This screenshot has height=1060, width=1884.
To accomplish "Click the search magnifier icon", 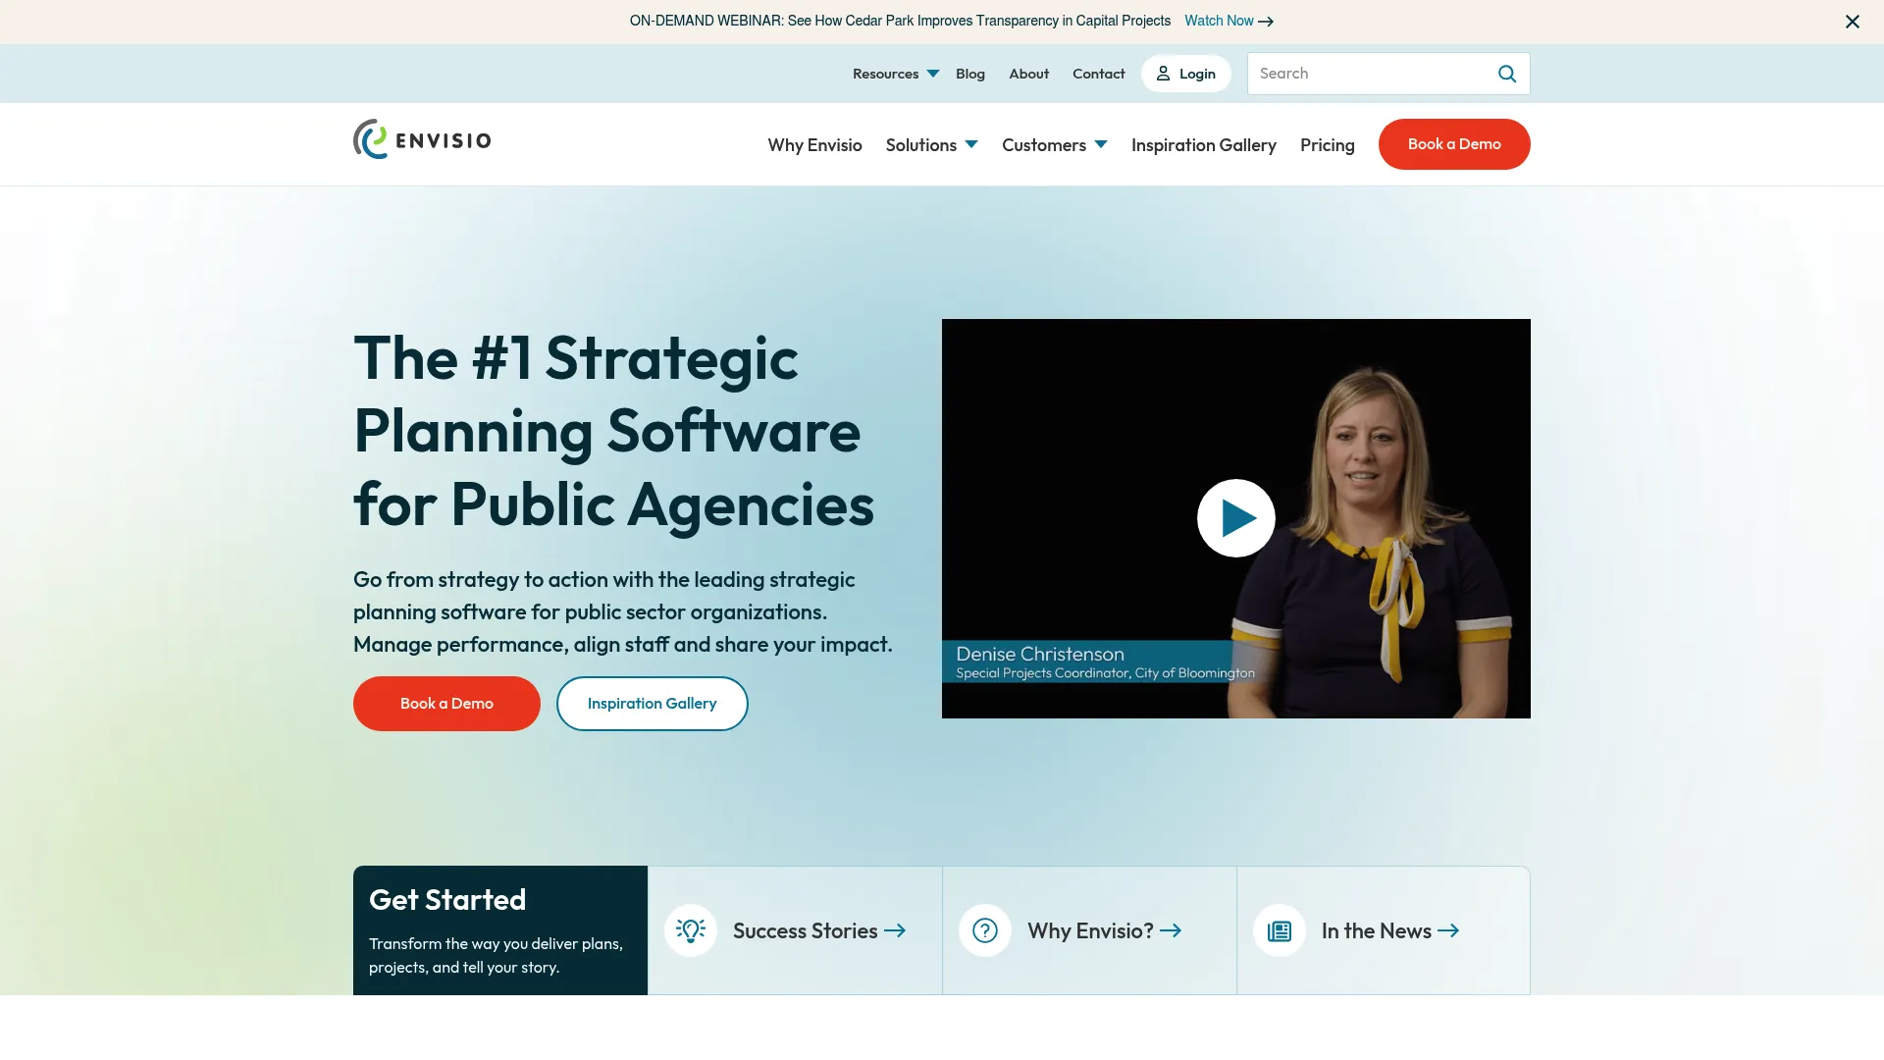I will 1507,74.
